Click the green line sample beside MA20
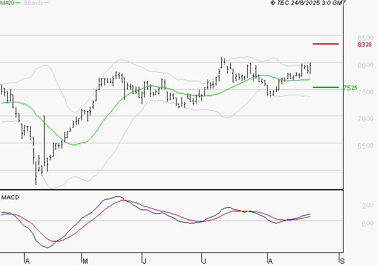Viewport: 378px width, 265px height. coord(17,3)
